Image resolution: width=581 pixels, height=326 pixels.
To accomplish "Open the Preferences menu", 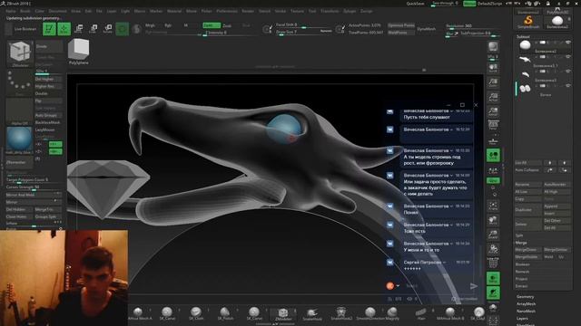I will click(227, 11).
